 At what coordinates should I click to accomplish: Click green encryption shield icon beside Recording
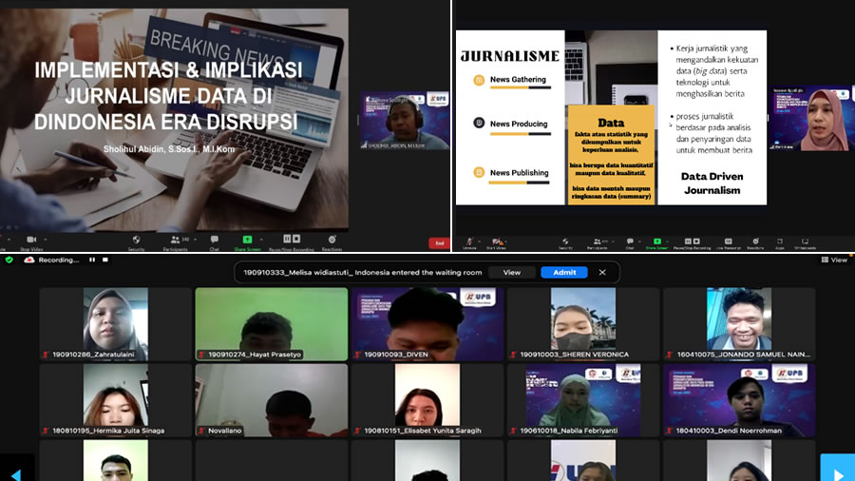(x=9, y=260)
